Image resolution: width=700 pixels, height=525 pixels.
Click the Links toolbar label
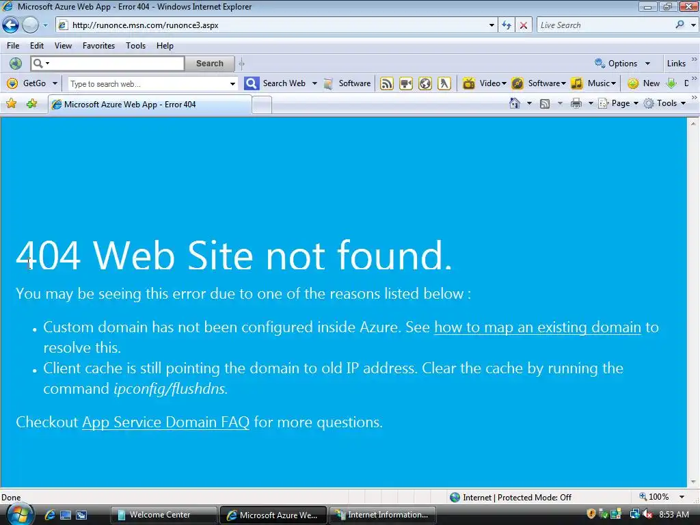click(x=676, y=64)
